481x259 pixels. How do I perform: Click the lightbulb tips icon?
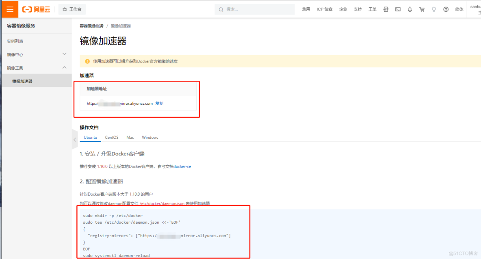(434, 9)
